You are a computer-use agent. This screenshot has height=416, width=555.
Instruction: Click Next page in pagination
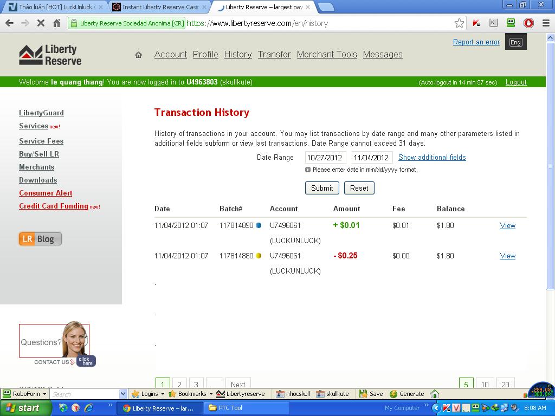point(238,384)
